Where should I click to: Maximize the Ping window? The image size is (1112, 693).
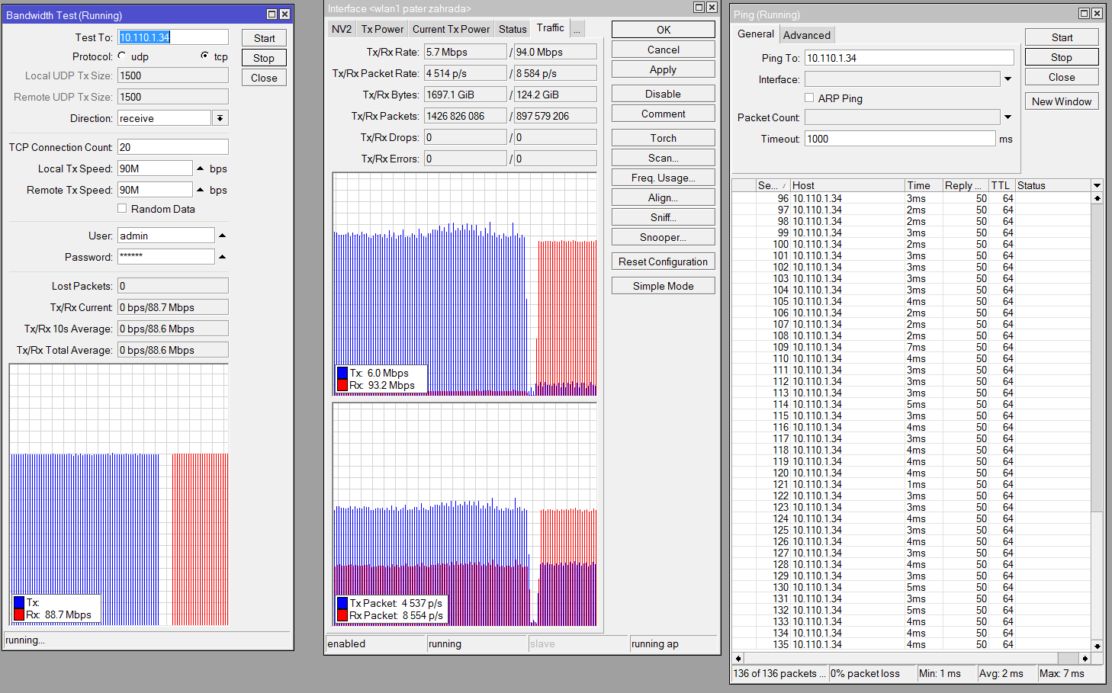(1084, 13)
